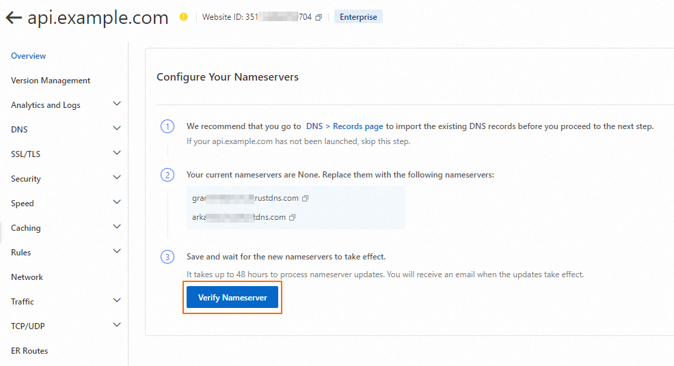This screenshot has width=674, height=366.
Task: Open Version Management in sidebar
Action: [51, 81]
